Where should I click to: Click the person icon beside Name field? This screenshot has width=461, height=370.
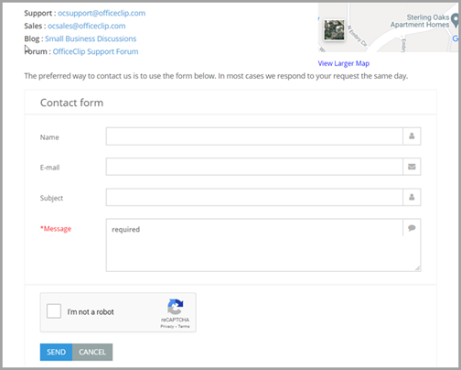tap(412, 136)
